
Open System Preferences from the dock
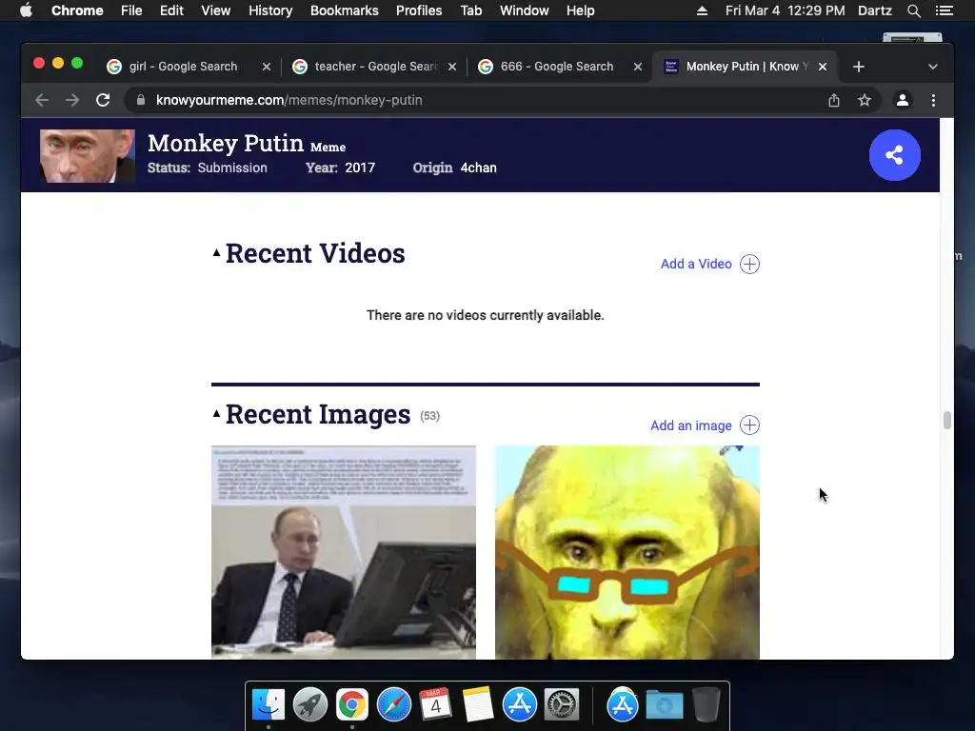[562, 705]
